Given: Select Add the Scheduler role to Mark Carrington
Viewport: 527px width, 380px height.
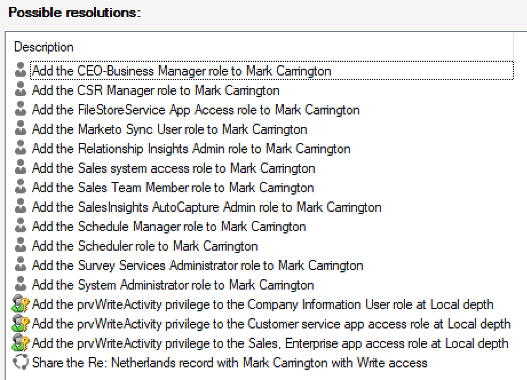Looking at the screenshot, I should [145, 246].
